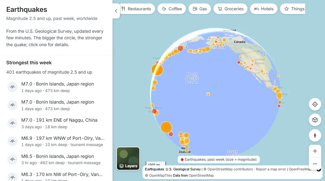Click '3 hr ago · 492 km deep · tsunami message' line

click(61, 163)
